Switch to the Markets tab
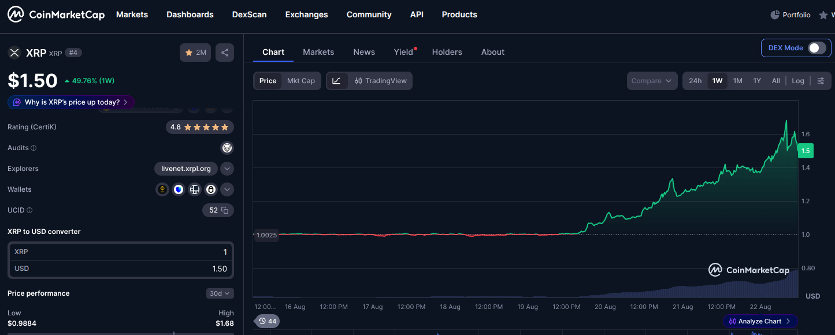This screenshot has width=835, height=335. (318, 52)
